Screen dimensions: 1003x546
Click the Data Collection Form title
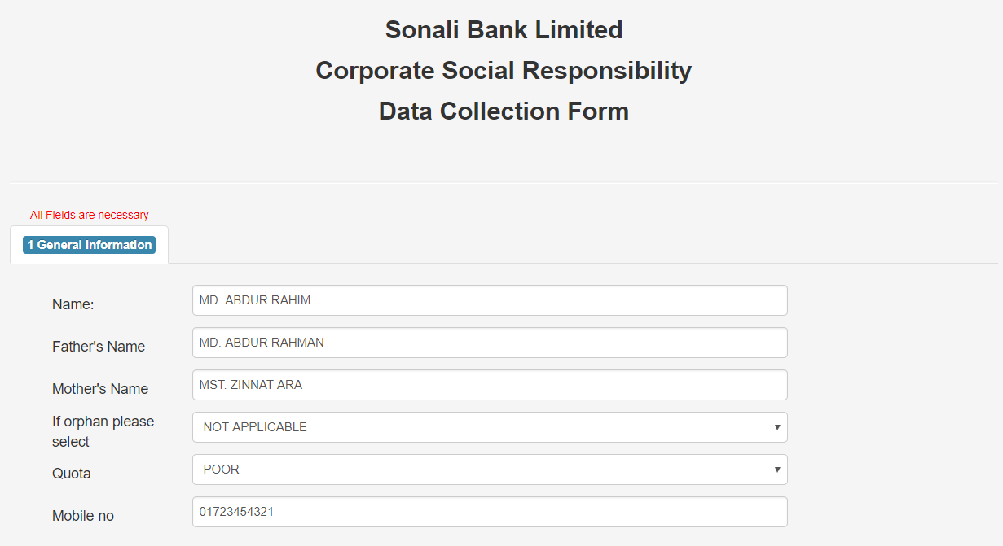coord(504,111)
